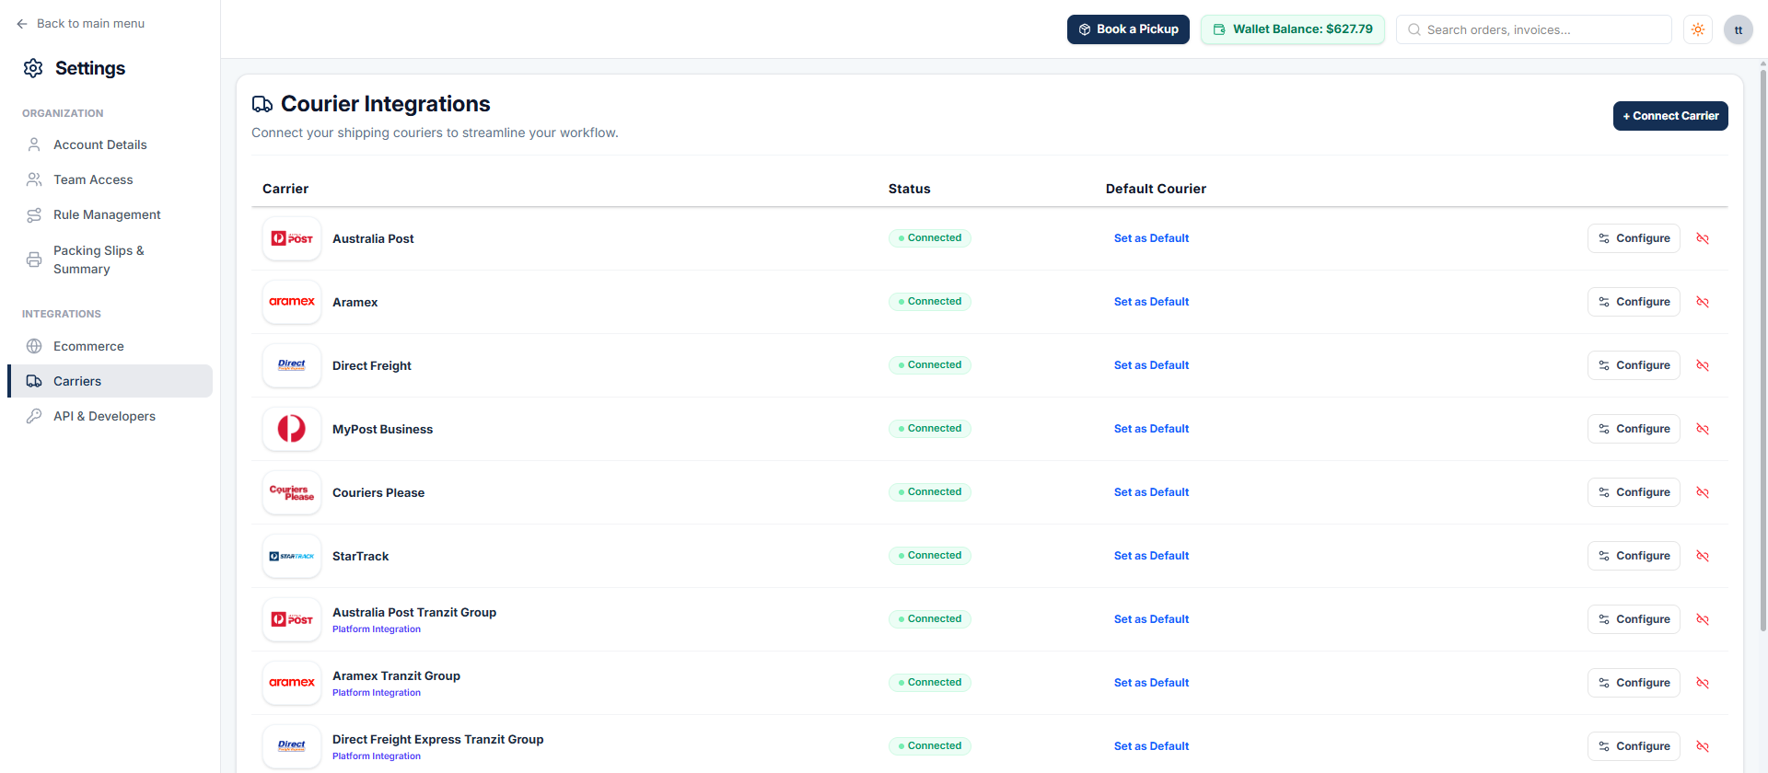
Task: Click the Connected status badge for Aramex
Action: click(930, 302)
